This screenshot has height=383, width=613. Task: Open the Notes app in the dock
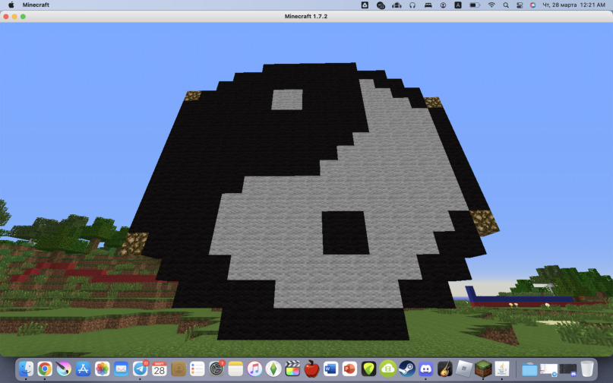click(x=235, y=369)
